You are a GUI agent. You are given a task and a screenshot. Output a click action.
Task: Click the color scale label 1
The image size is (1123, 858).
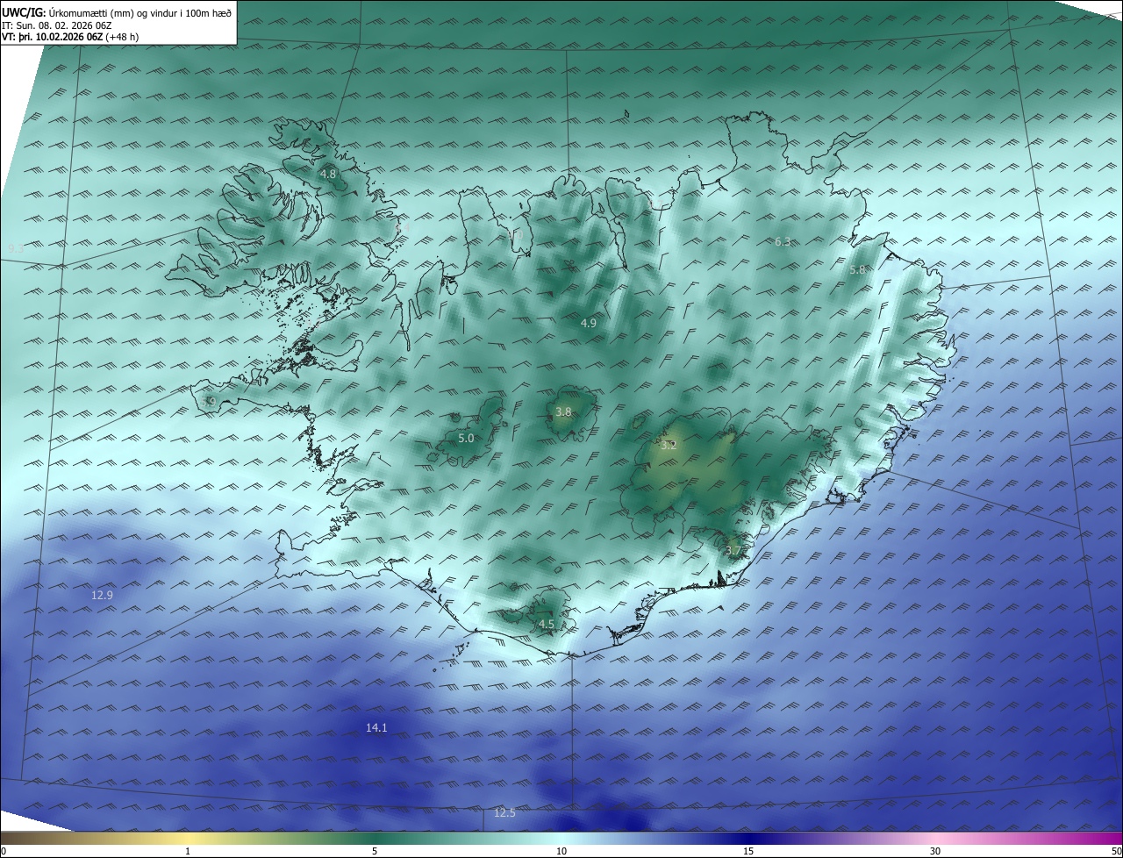point(188,851)
